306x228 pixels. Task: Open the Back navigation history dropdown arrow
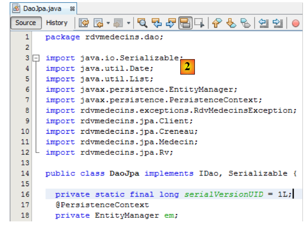point(108,23)
